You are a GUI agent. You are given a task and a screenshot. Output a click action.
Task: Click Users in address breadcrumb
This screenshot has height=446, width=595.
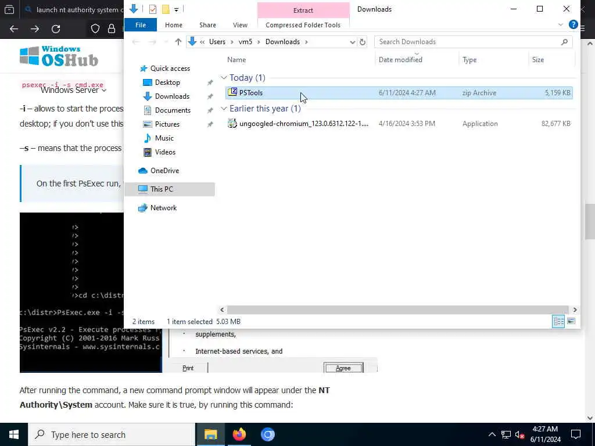pos(217,42)
